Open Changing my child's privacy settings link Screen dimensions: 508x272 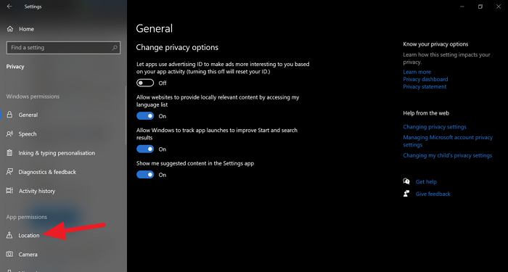click(448, 155)
